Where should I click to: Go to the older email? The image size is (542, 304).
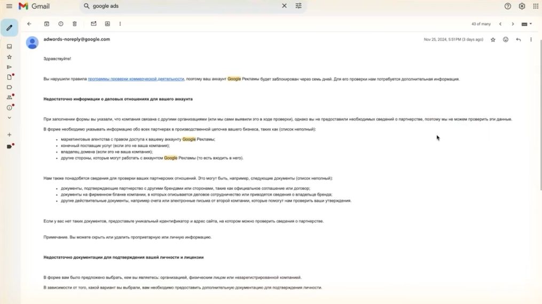click(x=513, y=24)
